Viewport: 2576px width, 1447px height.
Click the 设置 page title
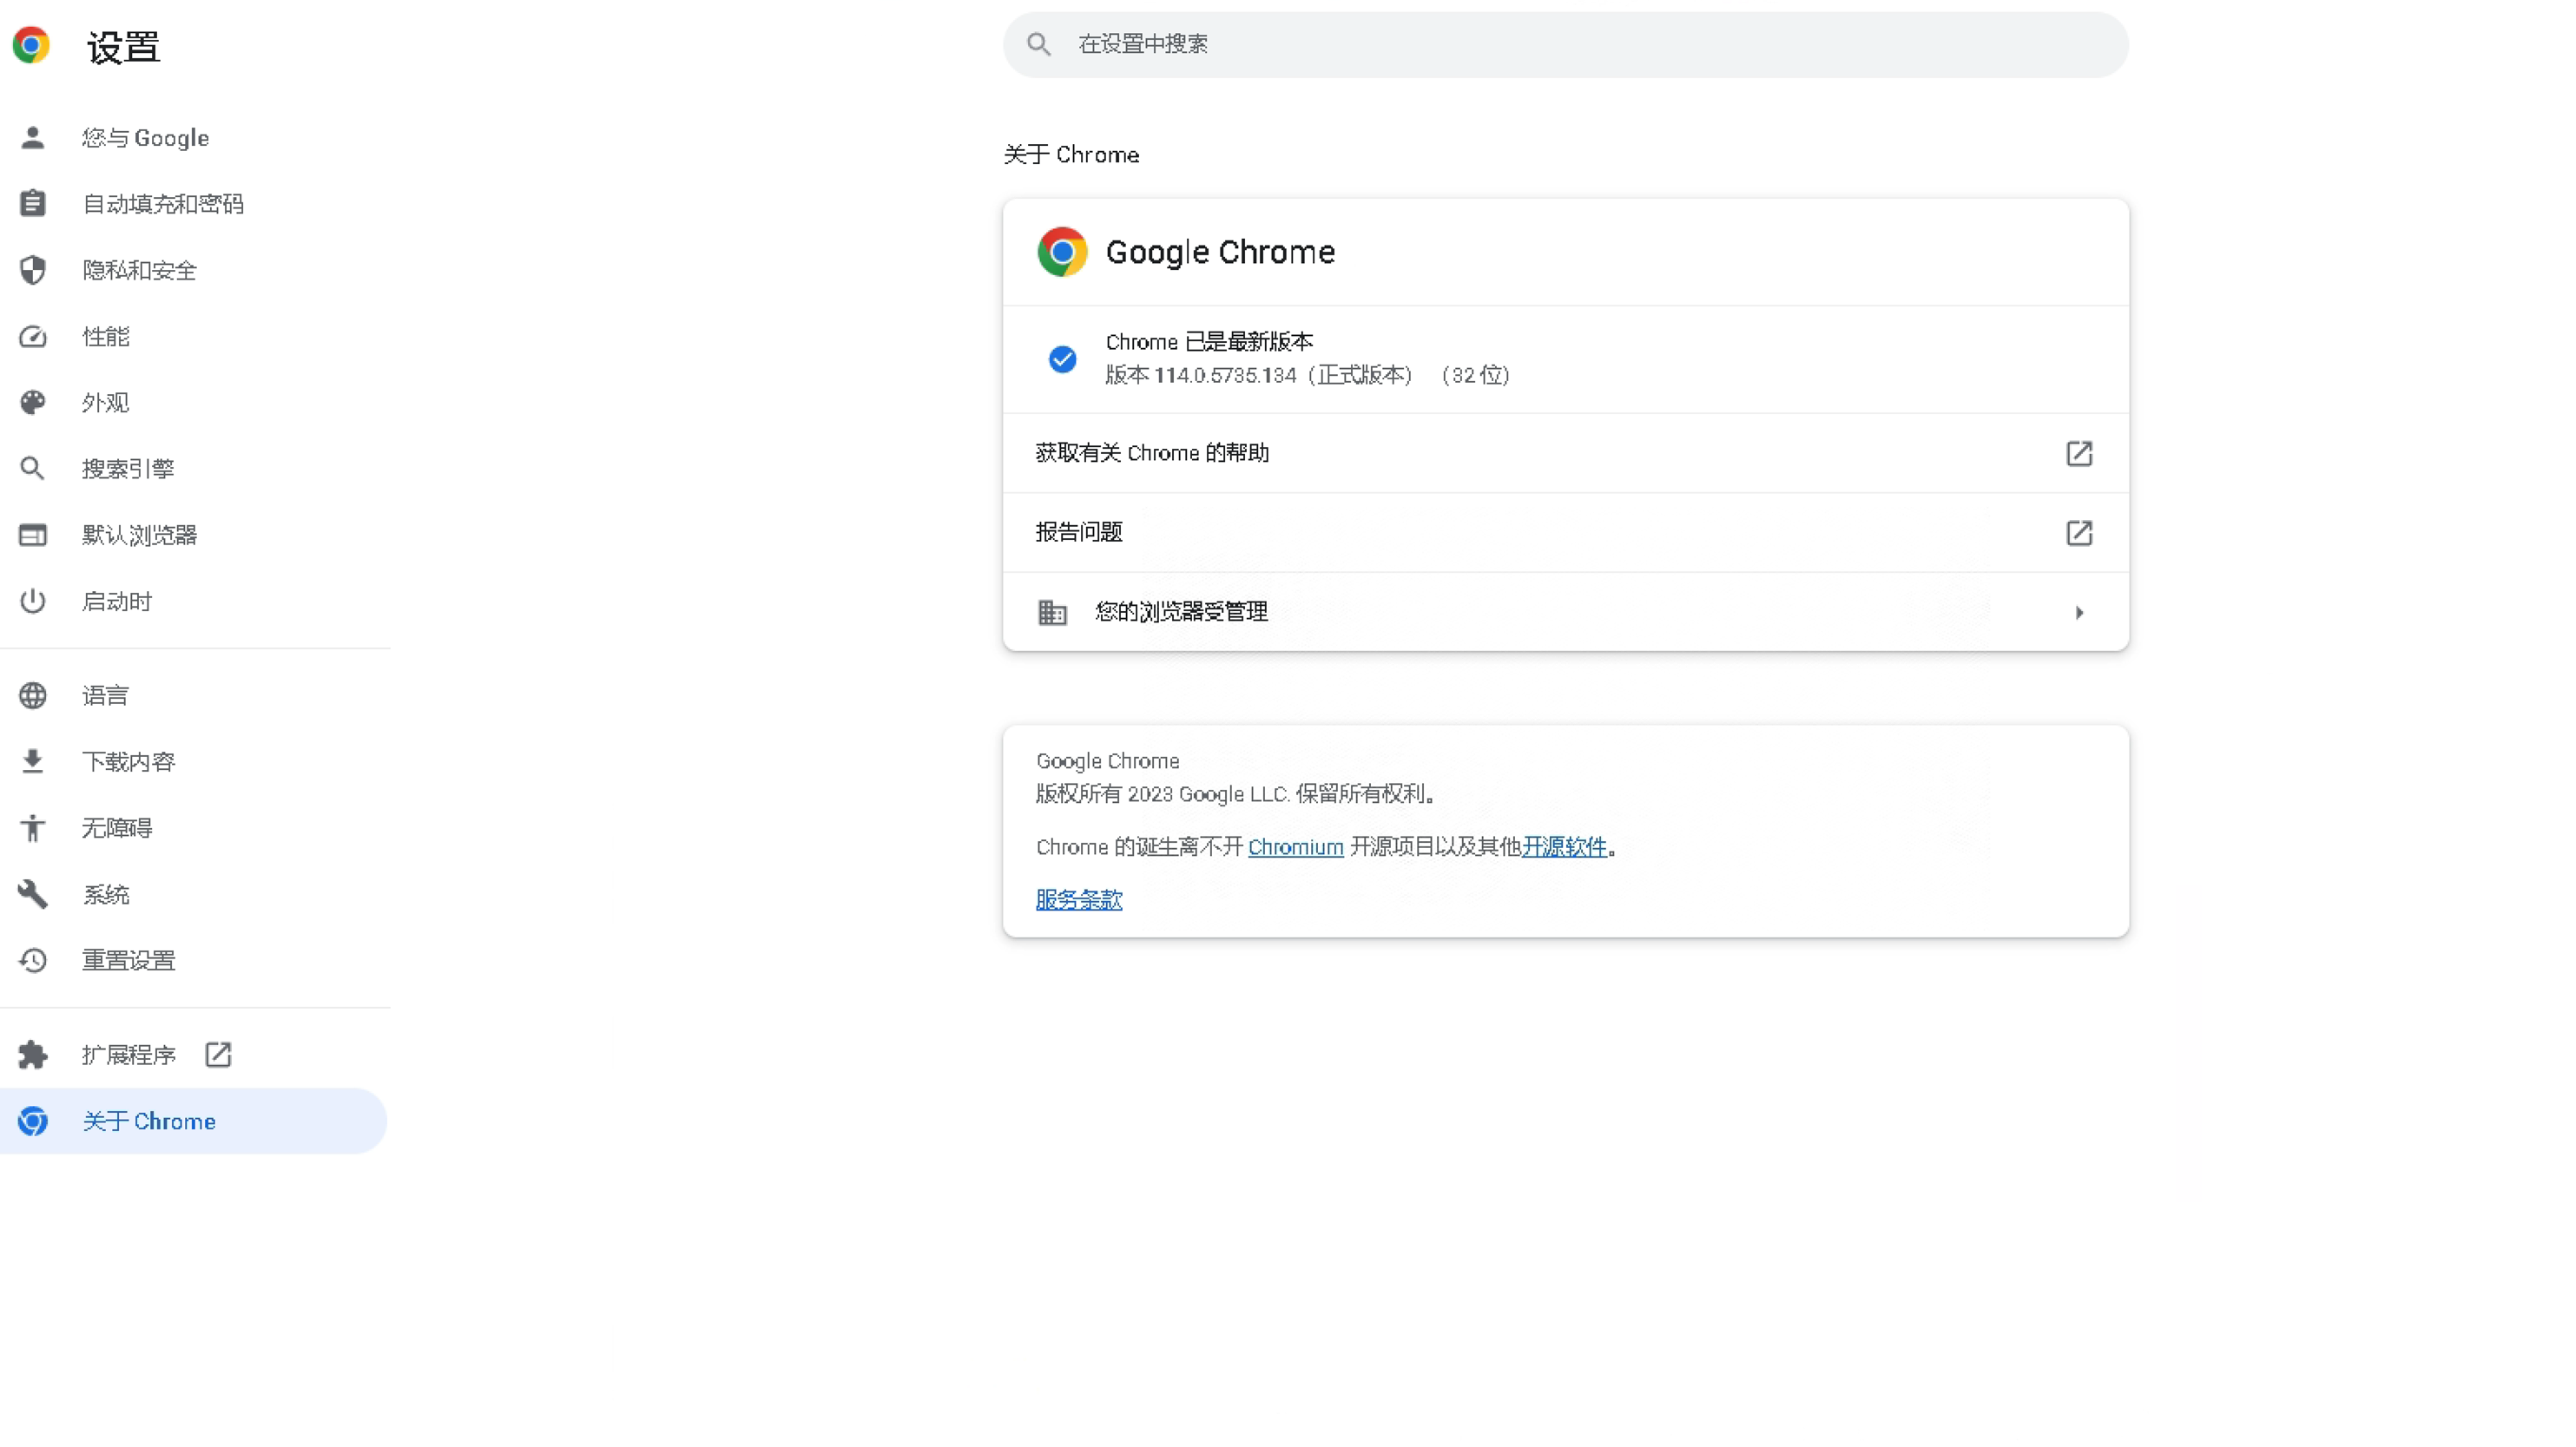(x=123, y=47)
